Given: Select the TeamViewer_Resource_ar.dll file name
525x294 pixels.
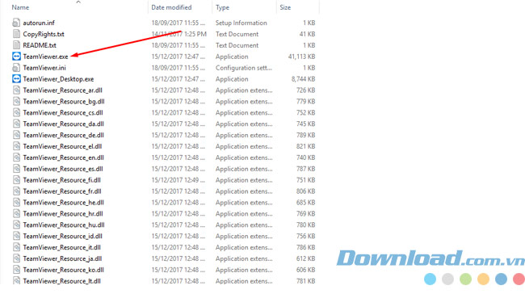Looking at the screenshot, I should tap(63, 90).
